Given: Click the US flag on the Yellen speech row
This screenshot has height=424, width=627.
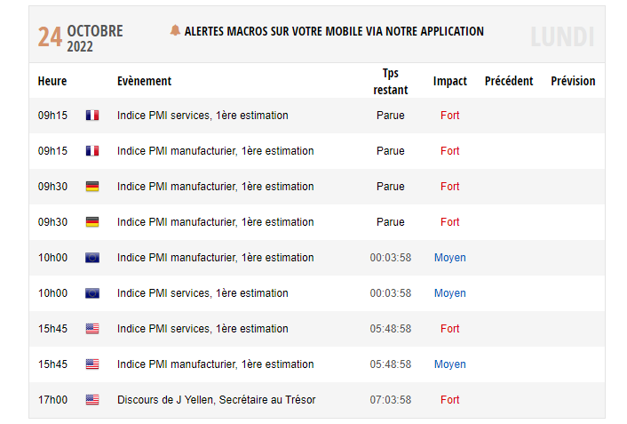Looking at the screenshot, I should coord(92,400).
